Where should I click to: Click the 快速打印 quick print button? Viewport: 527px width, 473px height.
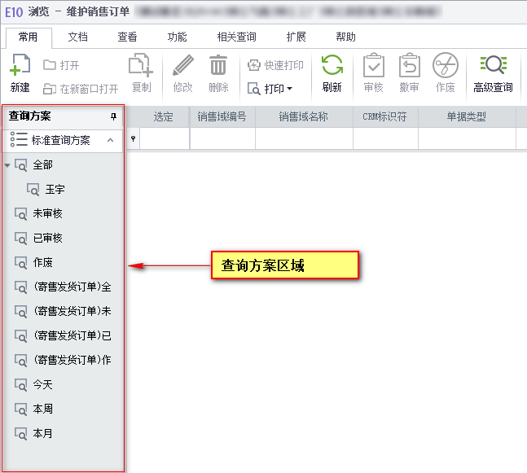pyautogui.click(x=275, y=65)
